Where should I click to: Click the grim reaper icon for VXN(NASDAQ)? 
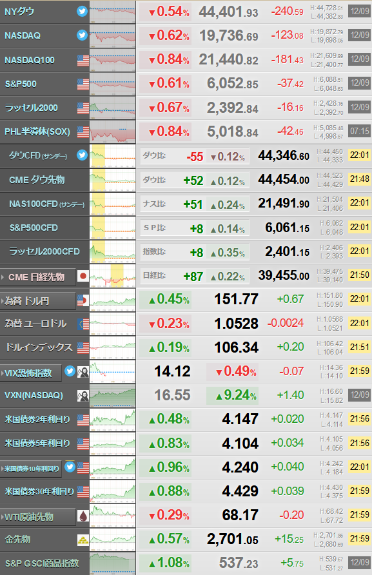(83, 396)
